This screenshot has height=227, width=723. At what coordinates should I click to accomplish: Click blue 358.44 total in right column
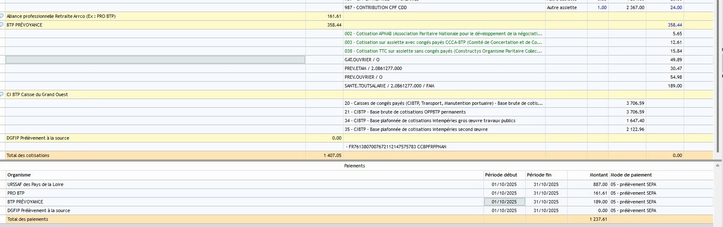pos(675,25)
